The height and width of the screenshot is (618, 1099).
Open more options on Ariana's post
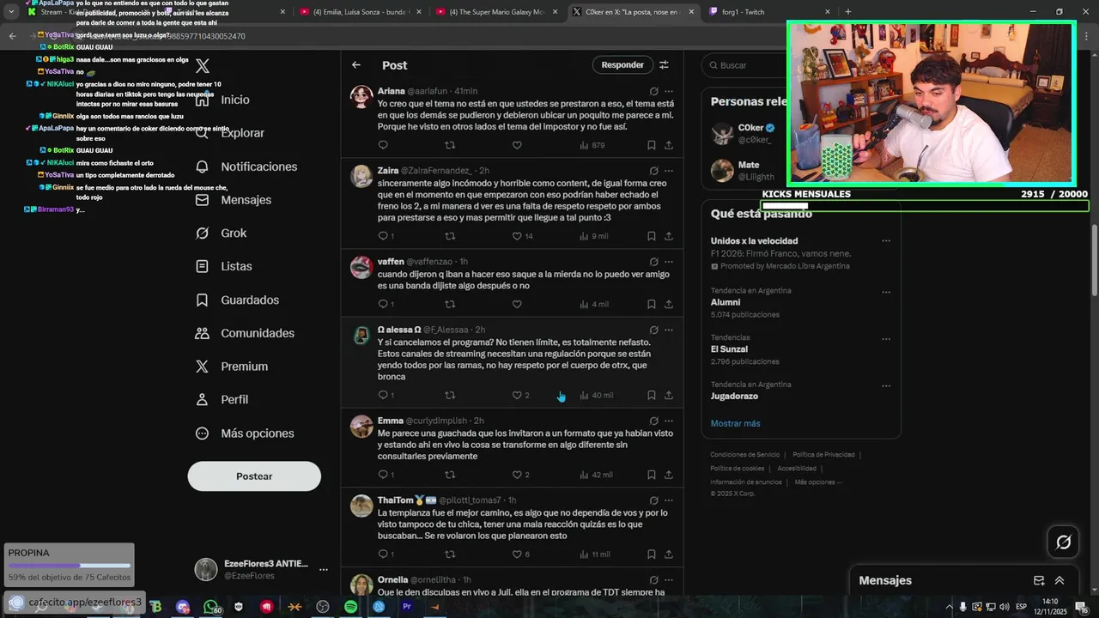click(x=669, y=91)
